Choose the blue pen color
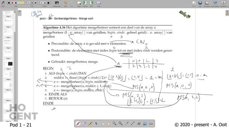 pyautogui.click(x=16, y=3)
